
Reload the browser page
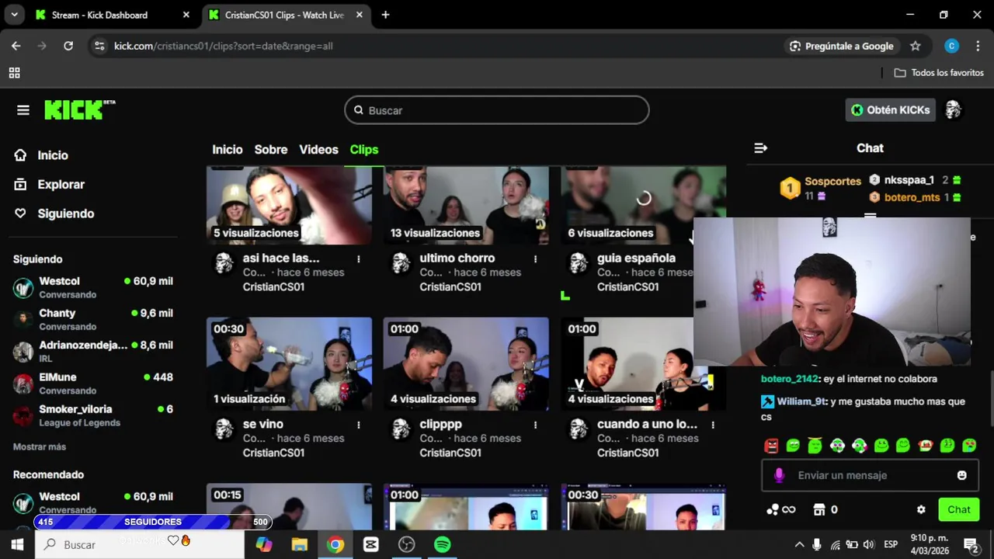tap(68, 46)
